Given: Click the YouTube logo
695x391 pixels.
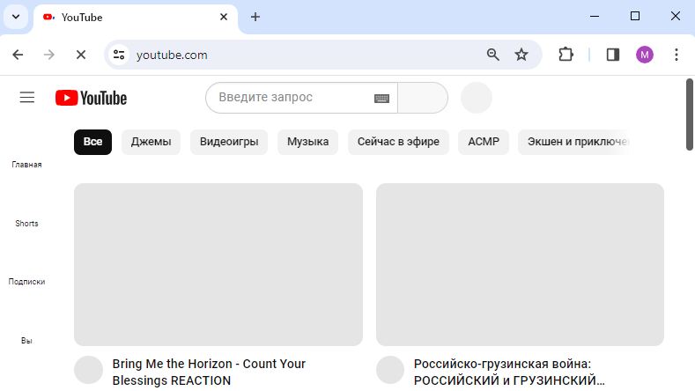Looking at the screenshot, I should (91, 98).
